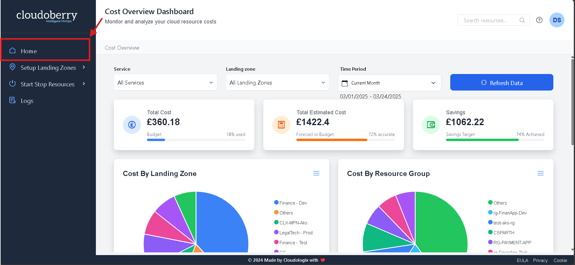This screenshot has width=575, height=265.
Task: Select Setup Landing Zones menu item
Action: (48, 67)
